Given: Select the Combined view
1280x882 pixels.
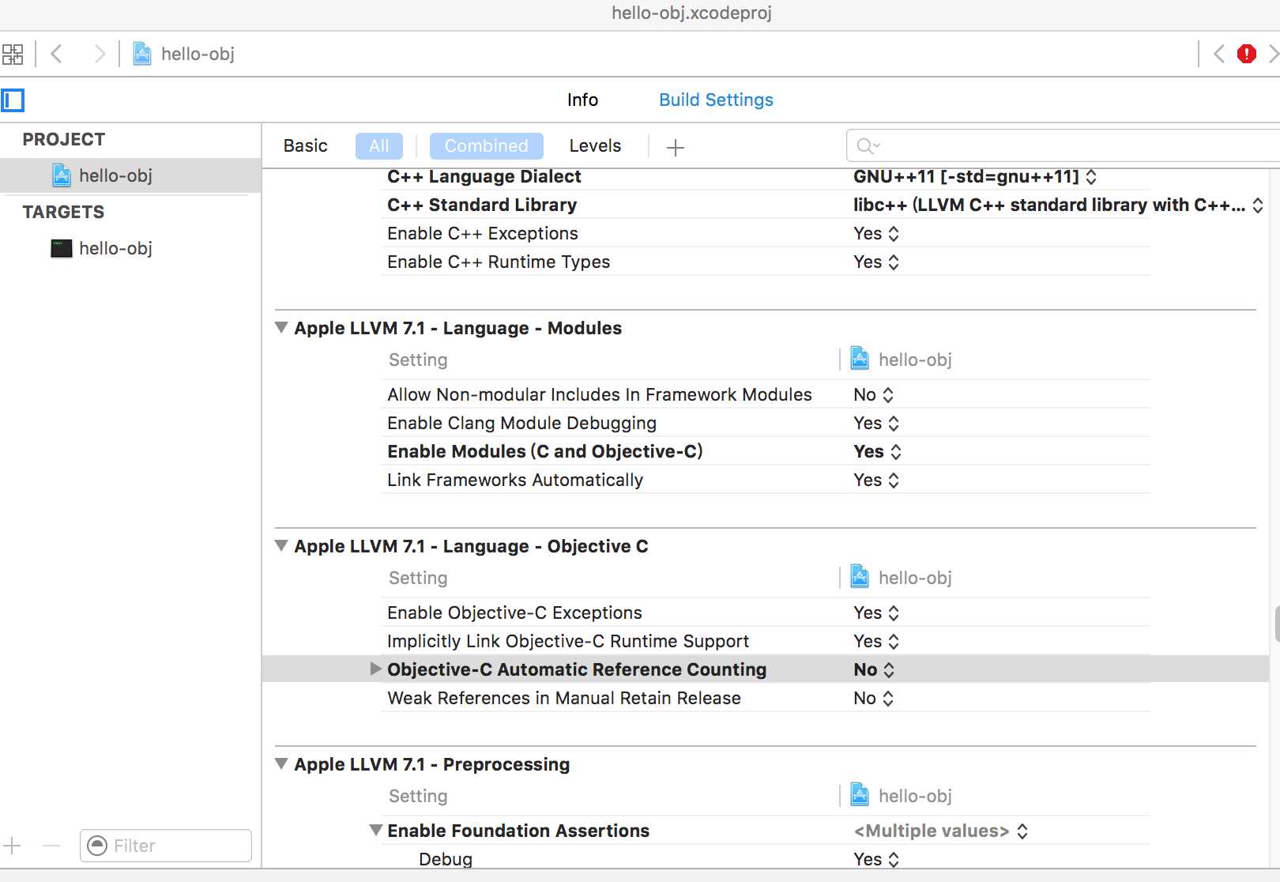Looking at the screenshot, I should click(486, 146).
